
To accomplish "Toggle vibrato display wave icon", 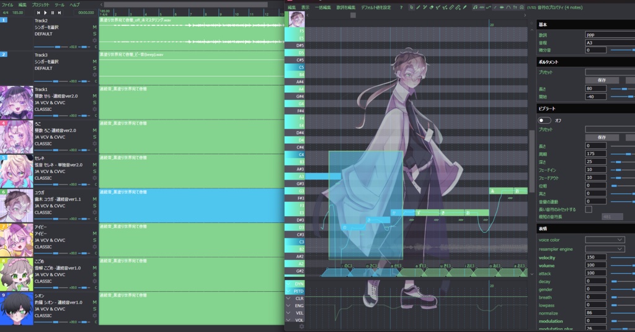I will 482,7.
